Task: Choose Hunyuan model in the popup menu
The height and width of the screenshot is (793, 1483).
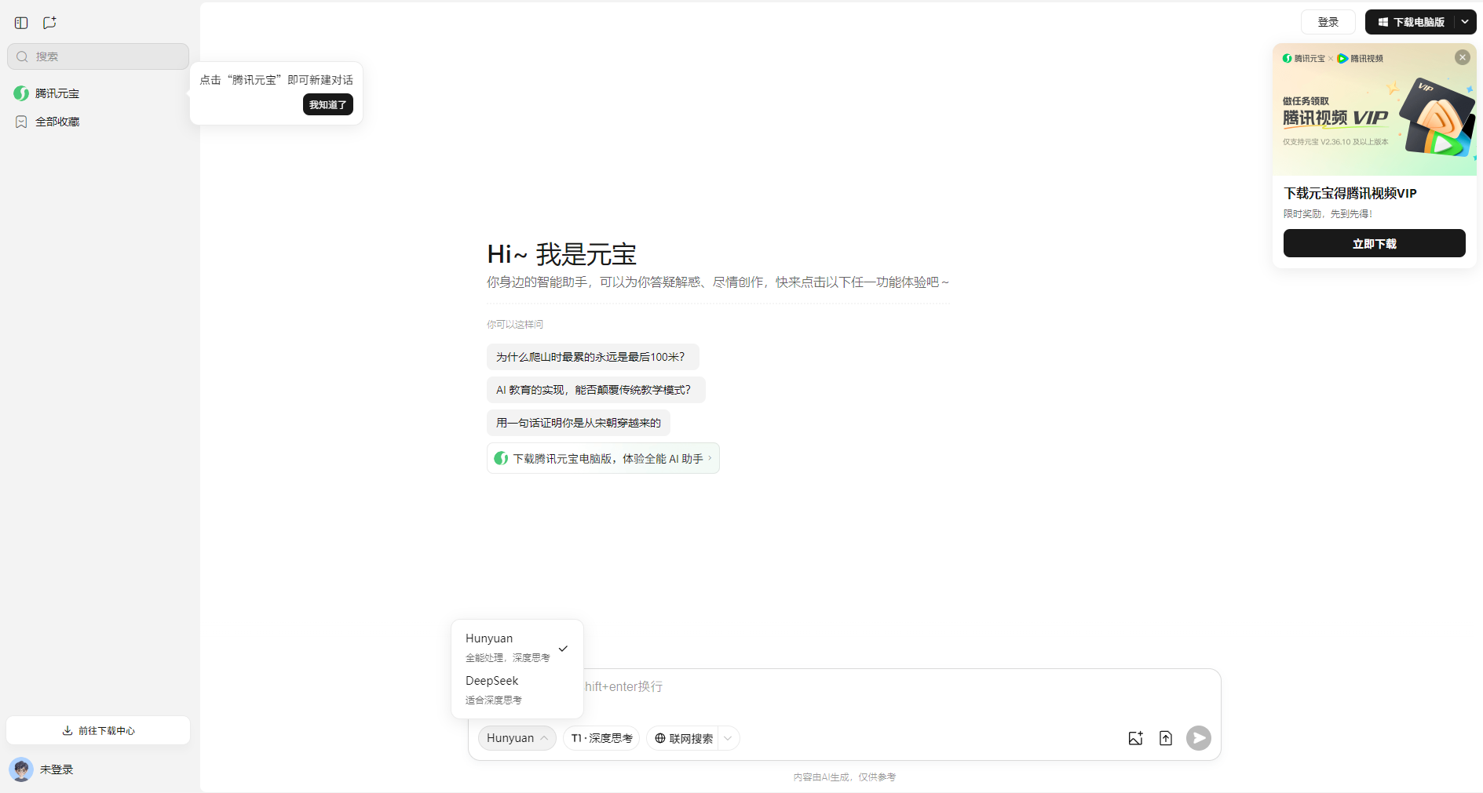Action: click(517, 648)
